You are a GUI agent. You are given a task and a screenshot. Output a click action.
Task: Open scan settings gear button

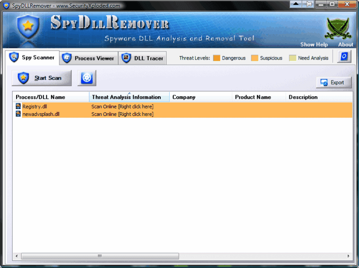click(87, 78)
